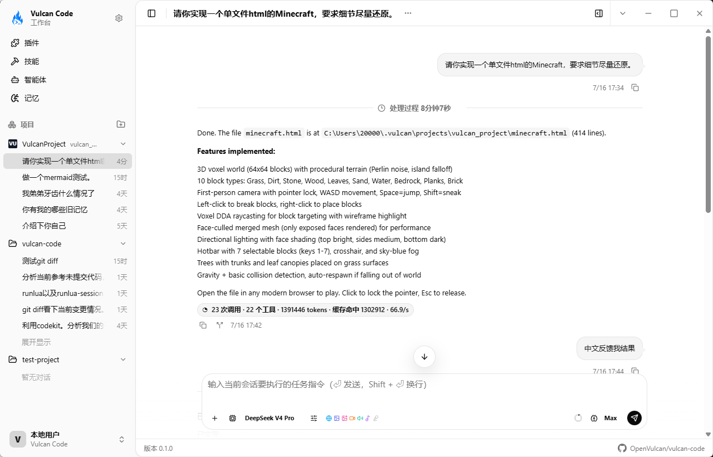Add a new project folder next to 项目
Viewport: 713px width, 457px height.
(x=121, y=124)
